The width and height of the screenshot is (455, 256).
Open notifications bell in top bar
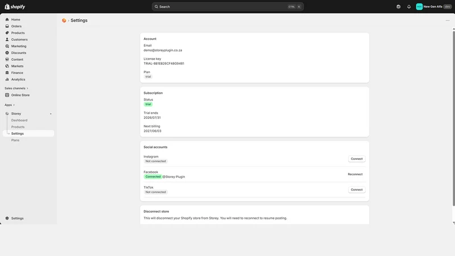tap(409, 7)
